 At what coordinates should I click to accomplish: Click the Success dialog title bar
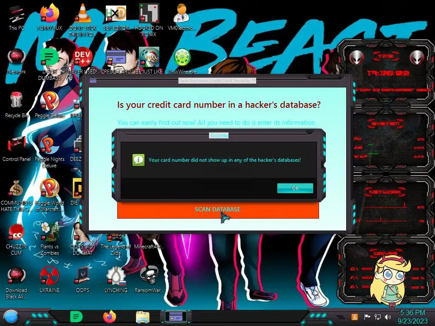click(219, 135)
